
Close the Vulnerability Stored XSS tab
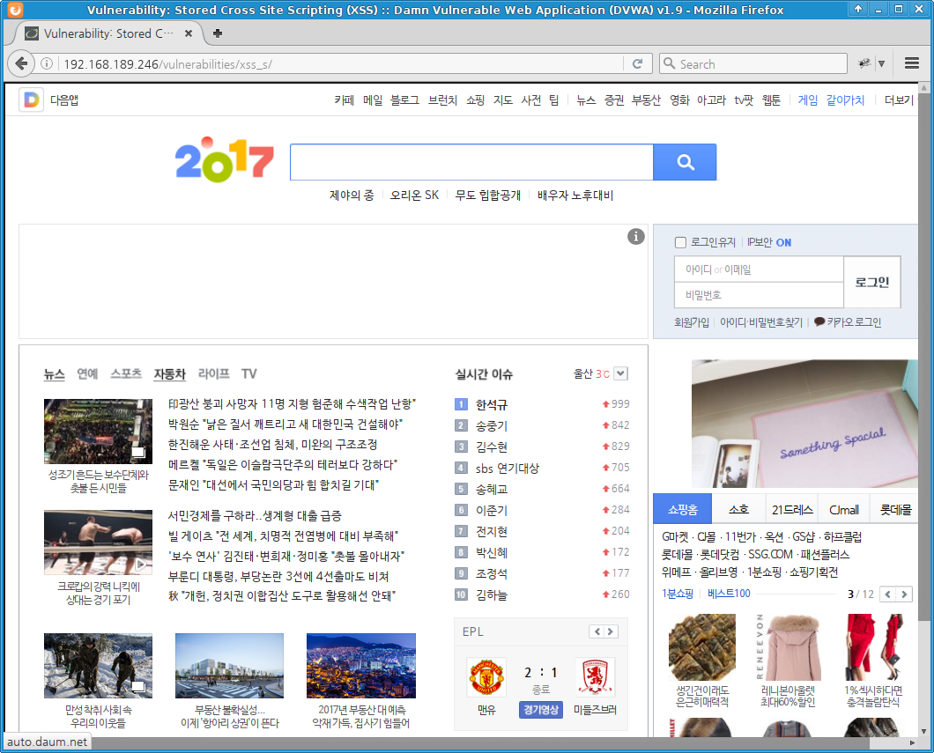coord(189,33)
